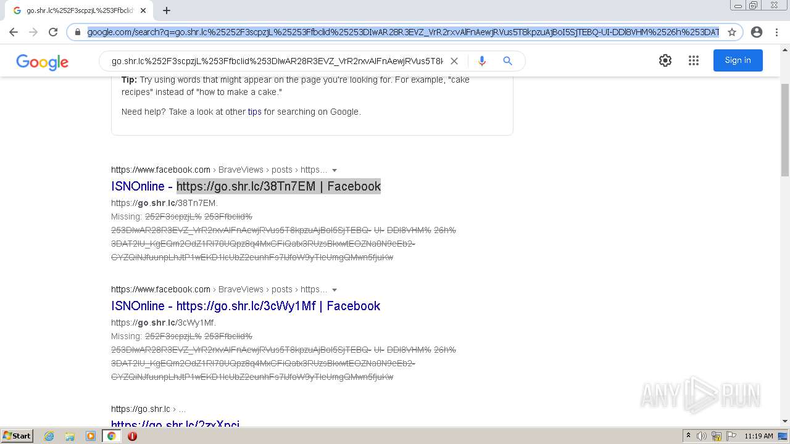Click the https://go.shr.lc/3cWy1Mf snippet text

[x=164, y=323]
